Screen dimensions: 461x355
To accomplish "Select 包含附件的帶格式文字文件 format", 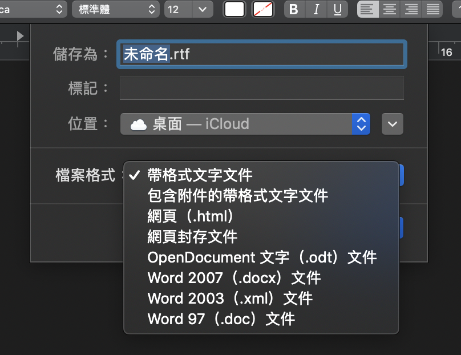I will (x=261, y=196).
